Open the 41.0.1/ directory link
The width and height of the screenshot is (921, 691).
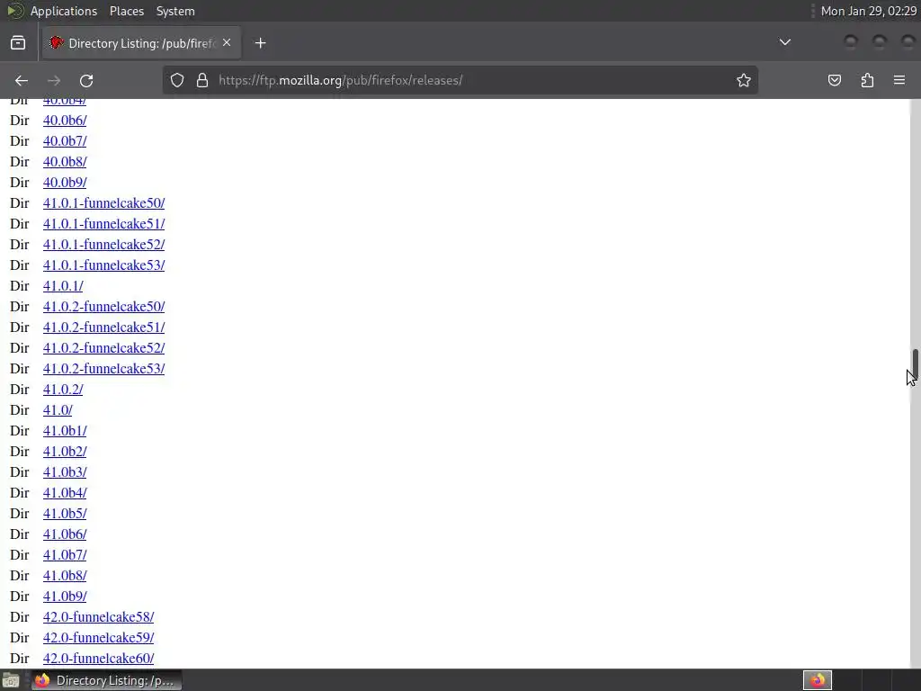pyautogui.click(x=63, y=286)
